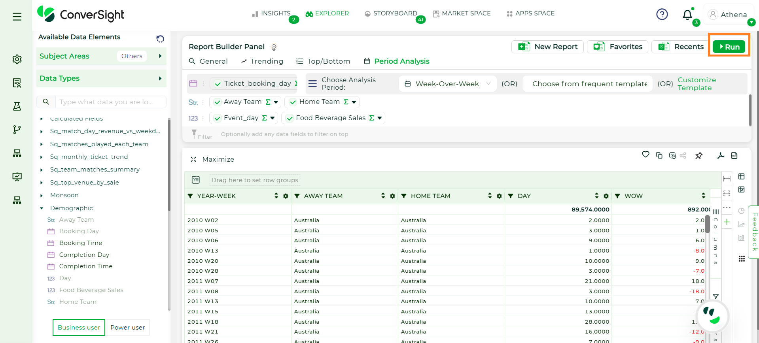Switch to pivot table view icon

(x=742, y=190)
